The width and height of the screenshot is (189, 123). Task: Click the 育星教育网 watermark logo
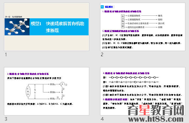pos(156,110)
